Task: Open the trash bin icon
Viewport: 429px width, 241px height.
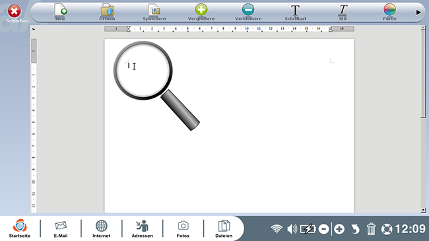Action: (x=371, y=228)
